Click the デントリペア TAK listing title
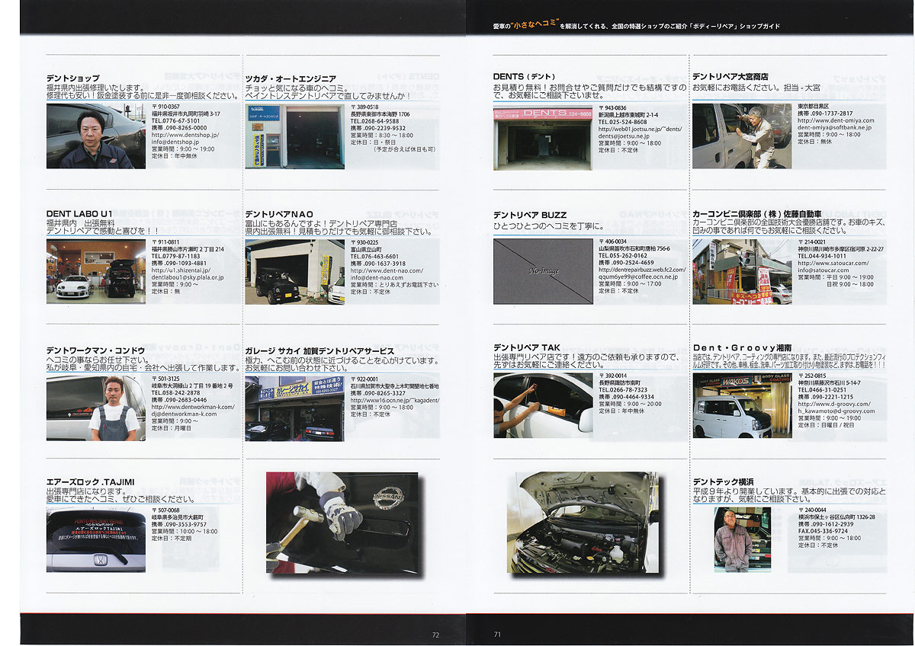The width and height of the screenshot is (915, 646). (526, 347)
